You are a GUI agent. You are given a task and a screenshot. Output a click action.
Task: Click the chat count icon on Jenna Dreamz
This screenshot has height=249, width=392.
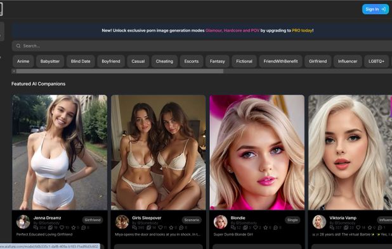36,228
